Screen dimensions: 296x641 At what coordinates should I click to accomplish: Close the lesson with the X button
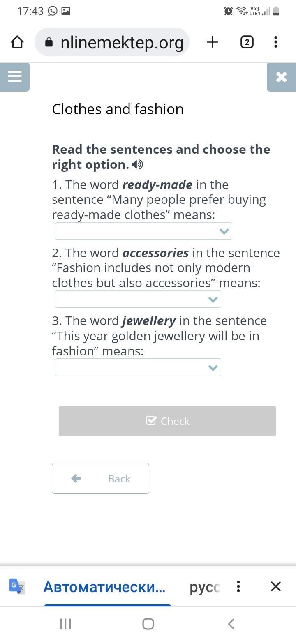point(281,77)
